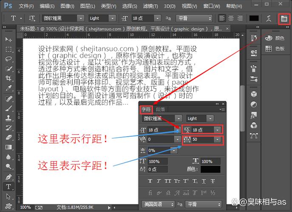
Task: Open 美国英语 language dropdown
Action: (x=158, y=204)
